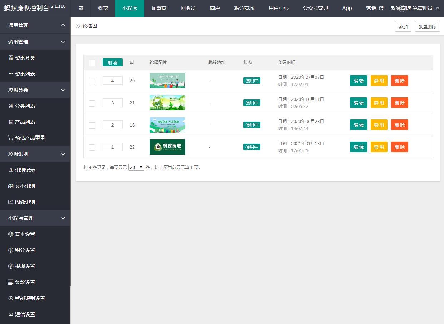444x324 pixels.
Task: Click 删除 for carousel Id 21
Action: pyautogui.click(x=400, y=103)
